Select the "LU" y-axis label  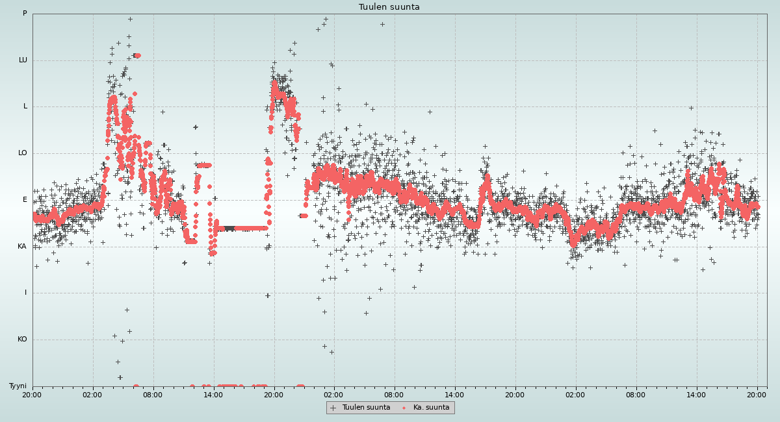coord(23,60)
